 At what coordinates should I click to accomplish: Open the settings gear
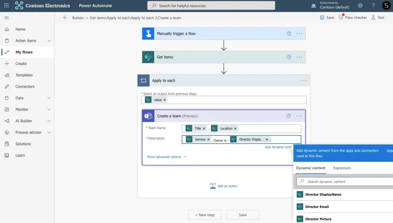tap(360, 5)
